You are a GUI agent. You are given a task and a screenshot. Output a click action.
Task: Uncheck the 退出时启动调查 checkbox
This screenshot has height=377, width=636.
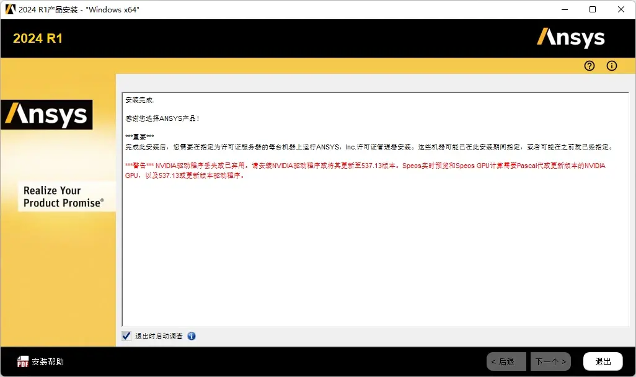(x=126, y=336)
